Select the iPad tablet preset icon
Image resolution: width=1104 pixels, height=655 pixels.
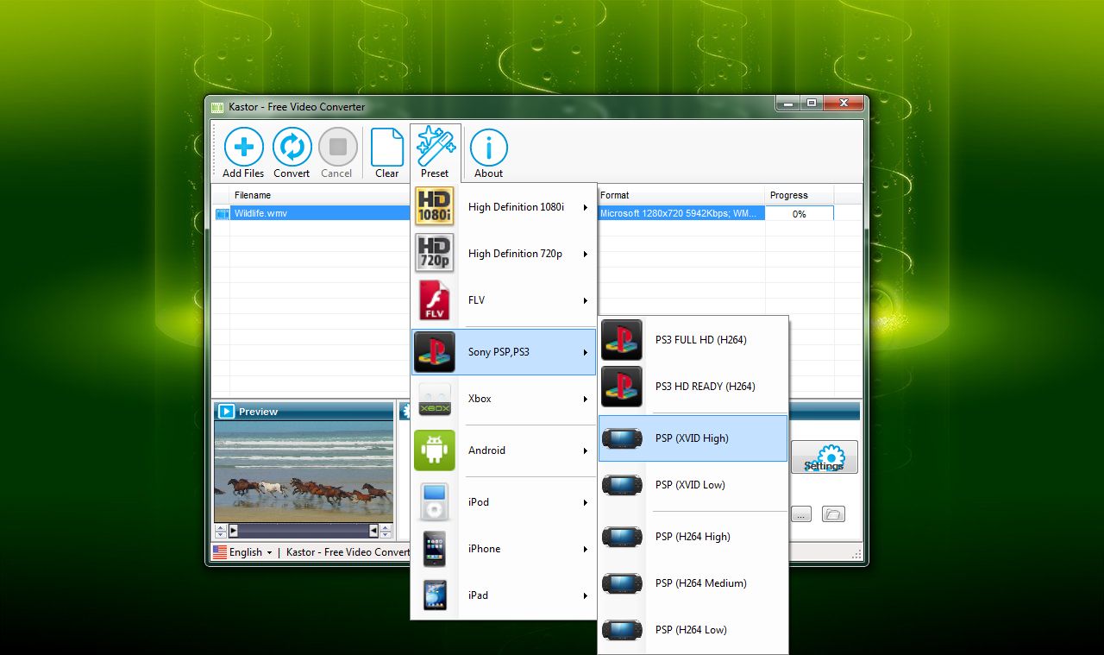click(x=434, y=595)
